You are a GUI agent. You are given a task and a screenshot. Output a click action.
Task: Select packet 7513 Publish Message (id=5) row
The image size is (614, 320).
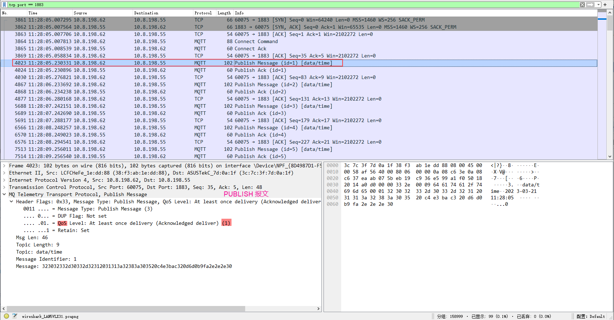299,149
